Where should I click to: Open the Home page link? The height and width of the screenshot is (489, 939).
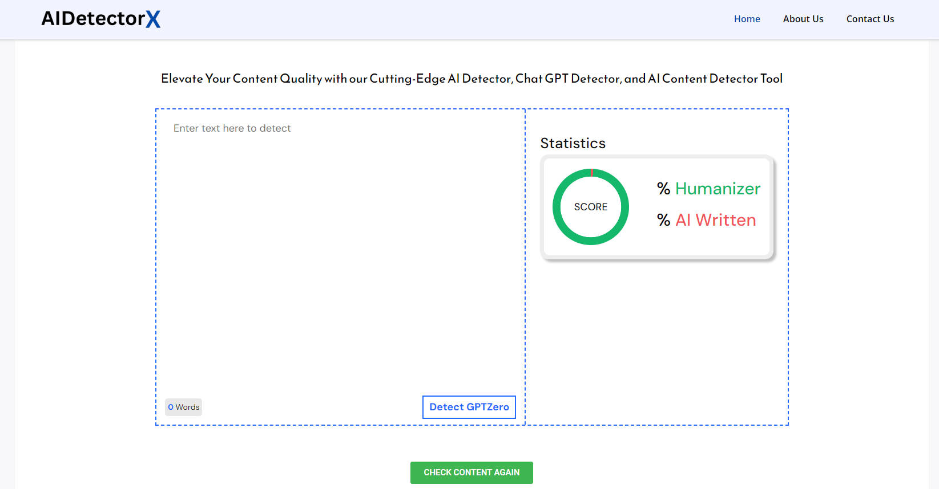[747, 19]
